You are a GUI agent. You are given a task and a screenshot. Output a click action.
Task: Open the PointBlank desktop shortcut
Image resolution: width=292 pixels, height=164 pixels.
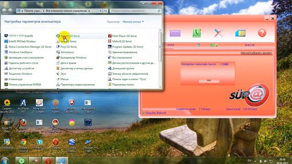(88, 124)
